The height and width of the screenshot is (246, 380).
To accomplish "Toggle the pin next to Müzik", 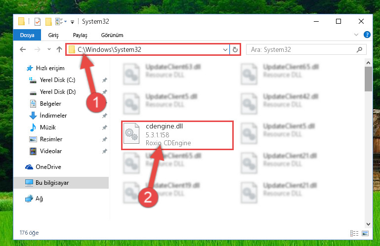I will click(x=104, y=127).
